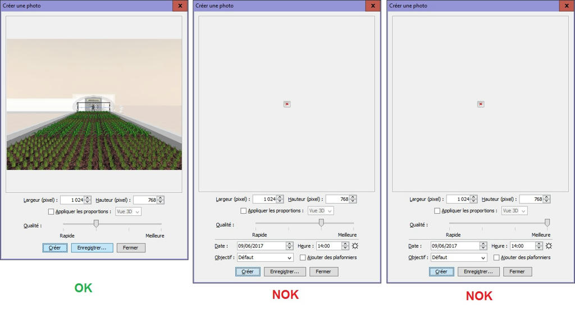Increase Date with up arrow in middle dialog
Screen dimensions: 575x309
289,244
